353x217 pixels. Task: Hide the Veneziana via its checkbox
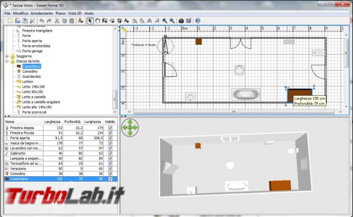pos(110,169)
